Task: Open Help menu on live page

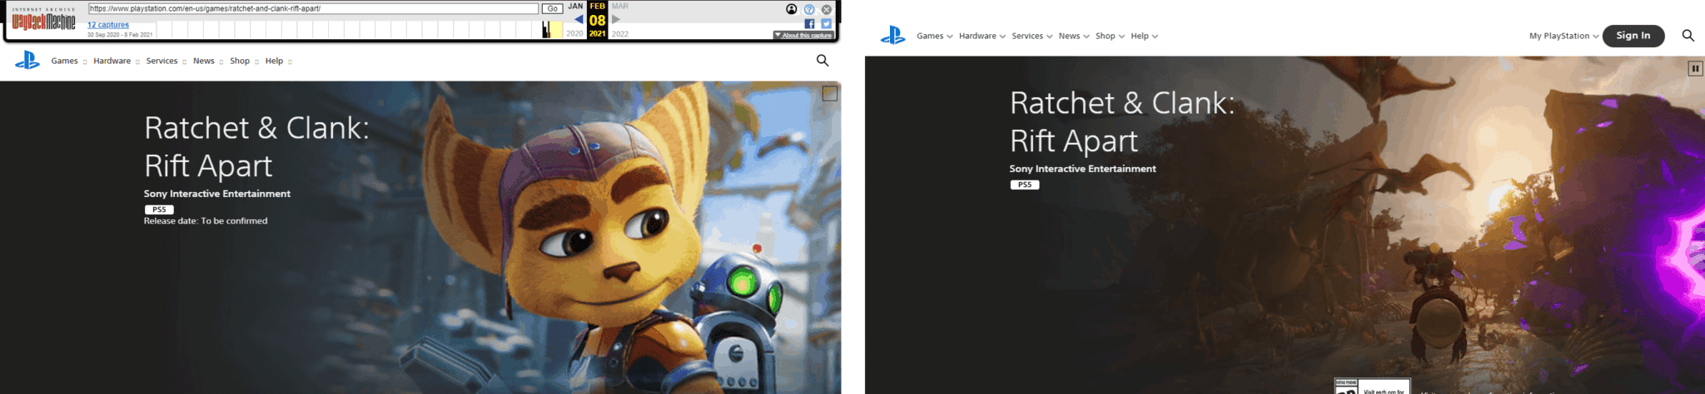Action: click(1145, 36)
